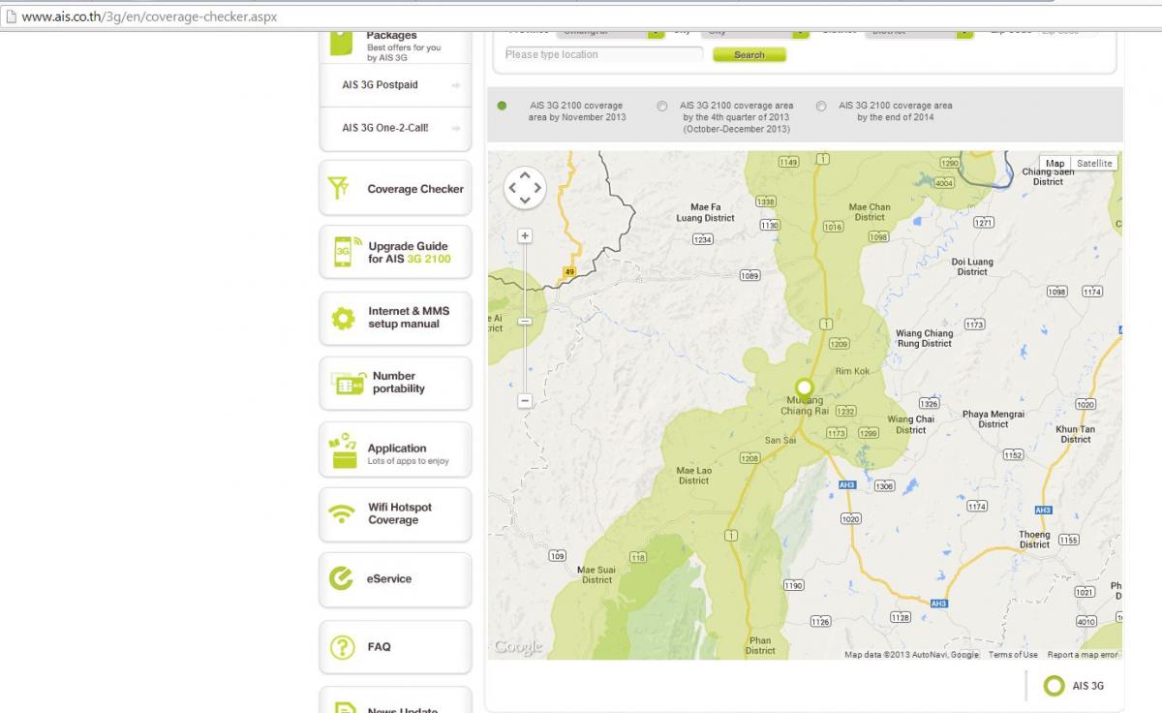Select coverage by 4th quarter of 2013
The width and height of the screenshot is (1162, 713).
coord(661,106)
